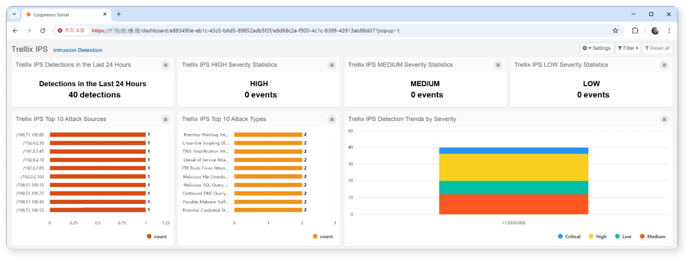Open menu for Top 10 Attack Types widget
Screen dimensions: 690x261
pos(332,119)
